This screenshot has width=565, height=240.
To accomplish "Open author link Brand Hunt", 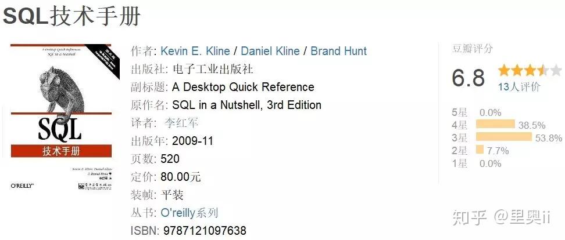I will tap(339, 51).
